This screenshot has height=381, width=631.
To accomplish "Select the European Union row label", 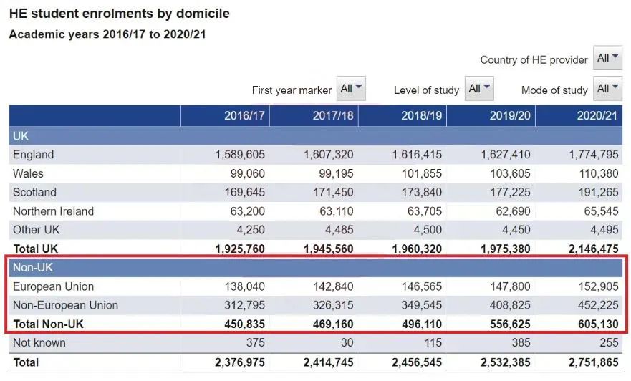I will [x=54, y=286].
